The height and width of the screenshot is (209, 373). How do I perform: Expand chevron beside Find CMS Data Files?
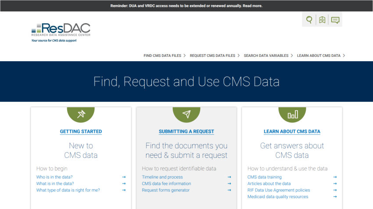point(184,56)
